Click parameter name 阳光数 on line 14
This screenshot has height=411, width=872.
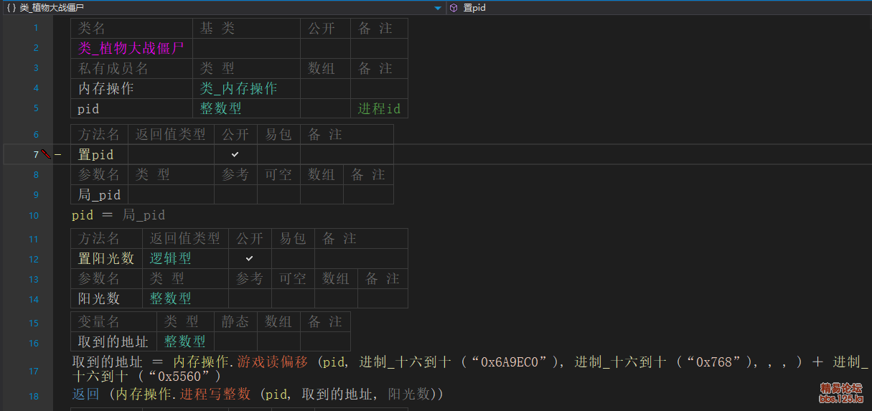[98, 298]
